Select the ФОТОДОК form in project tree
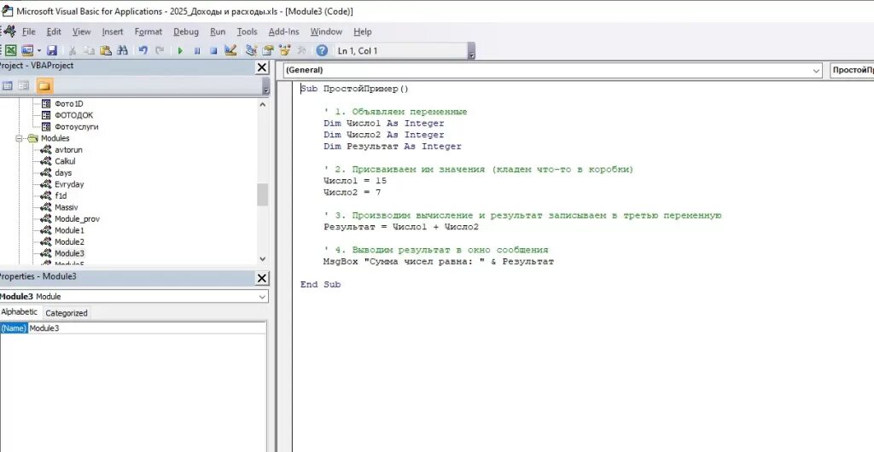This screenshot has width=874, height=452. pos(73,115)
